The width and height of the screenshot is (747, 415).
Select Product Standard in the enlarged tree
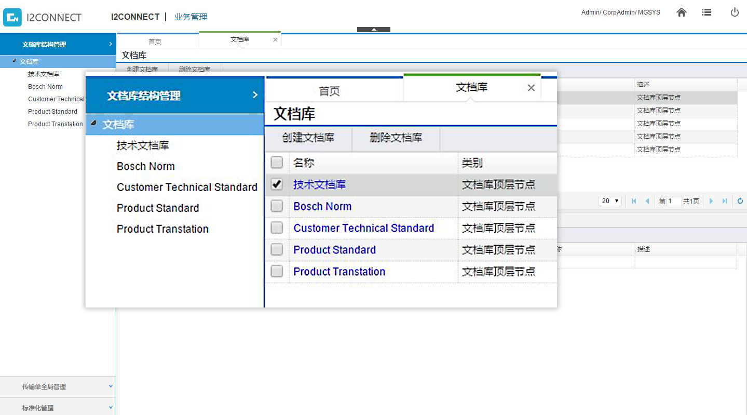click(x=158, y=208)
